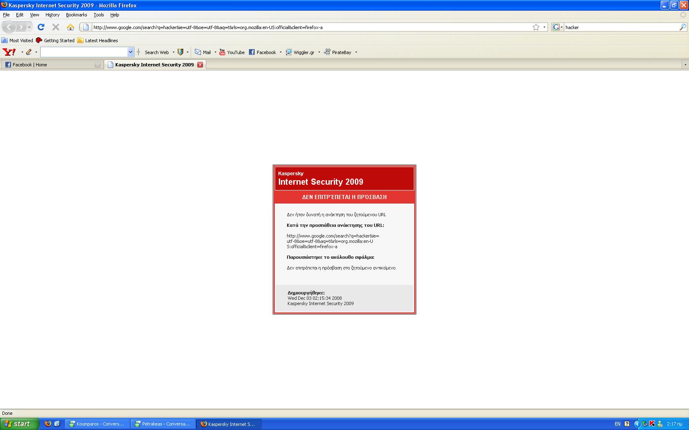Open Yahoo toolbar search box dropdown
The image size is (689, 430).
[130, 52]
